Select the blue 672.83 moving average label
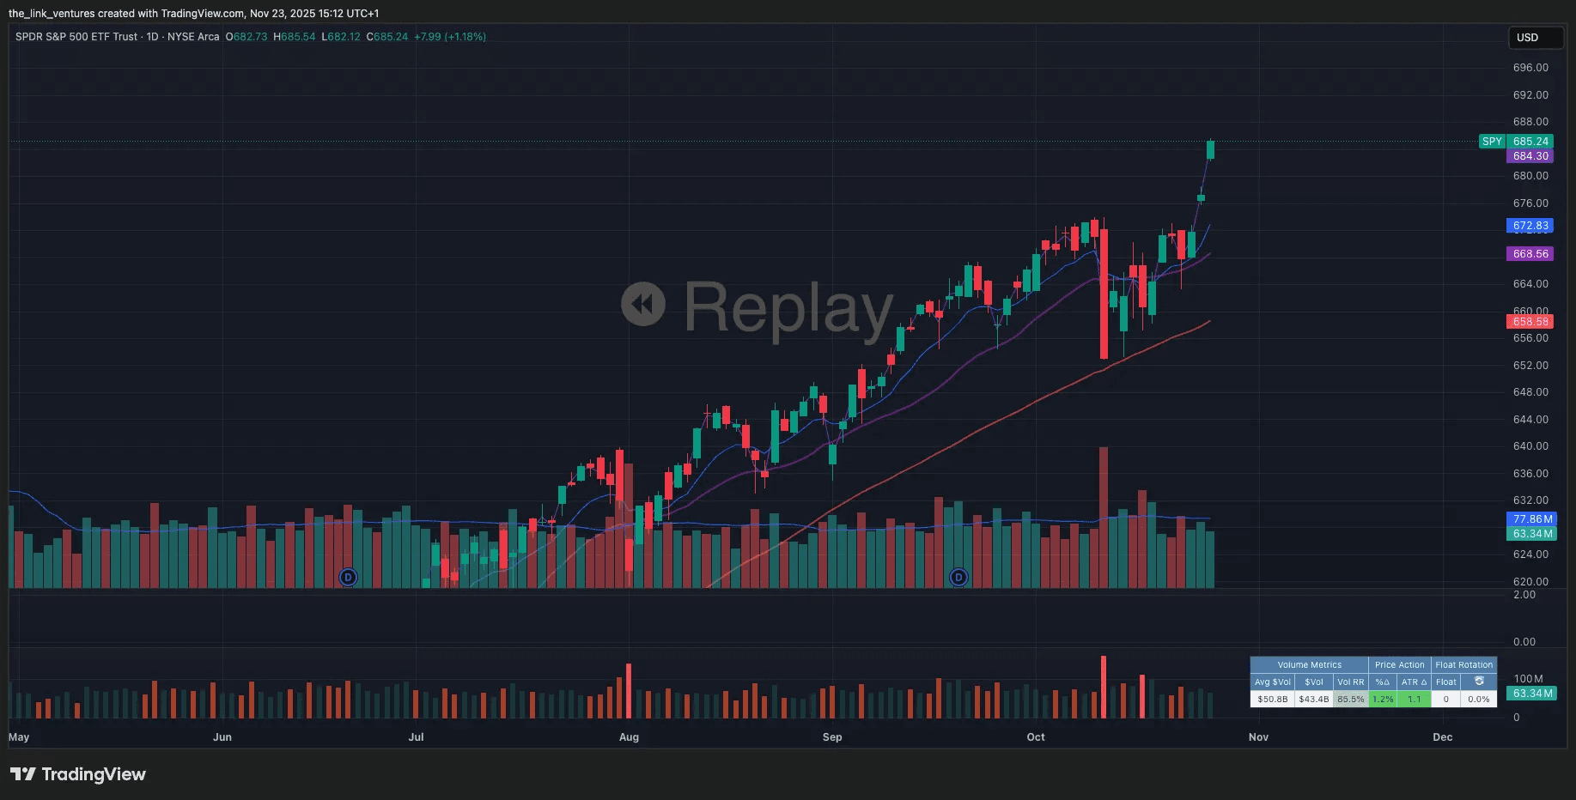Screen dimensions: 1576x800 click(x=1530, y=226)
